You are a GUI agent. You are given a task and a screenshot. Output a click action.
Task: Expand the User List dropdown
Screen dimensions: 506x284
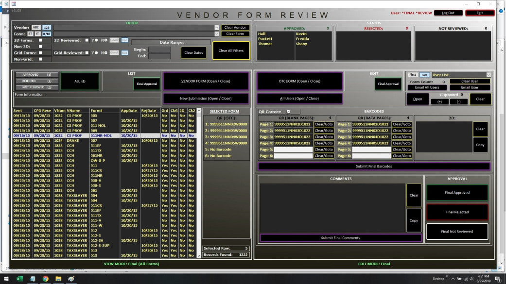click(x=489, y=75)
